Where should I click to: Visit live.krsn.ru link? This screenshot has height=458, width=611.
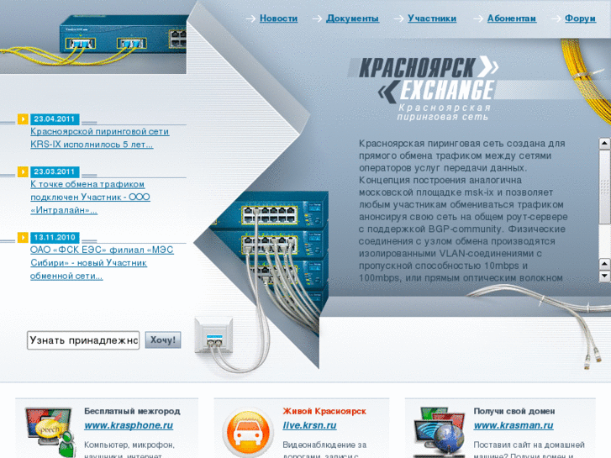310,425
